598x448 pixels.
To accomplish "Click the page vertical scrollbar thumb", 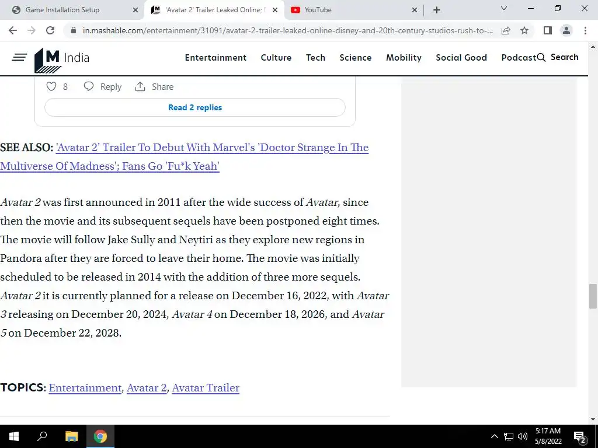I will pyautogui.click(x=593, y=296).
